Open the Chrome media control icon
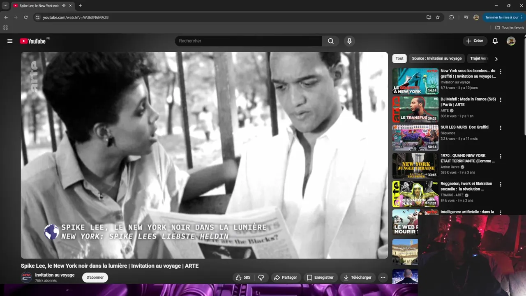The image size is (526, 296). coord(466,17)
